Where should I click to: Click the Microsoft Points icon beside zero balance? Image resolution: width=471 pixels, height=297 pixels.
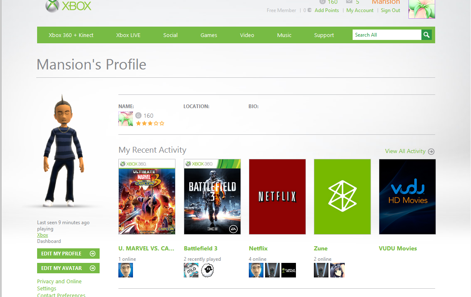coord(309,10)
